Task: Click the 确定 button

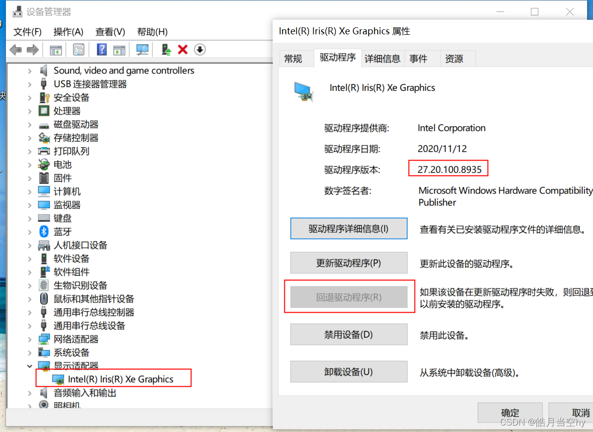Action: 510,412
